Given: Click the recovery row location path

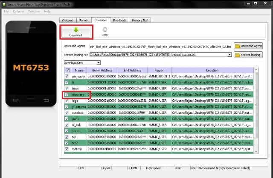Looking at the screenshot, I should [x=212, y=95].
